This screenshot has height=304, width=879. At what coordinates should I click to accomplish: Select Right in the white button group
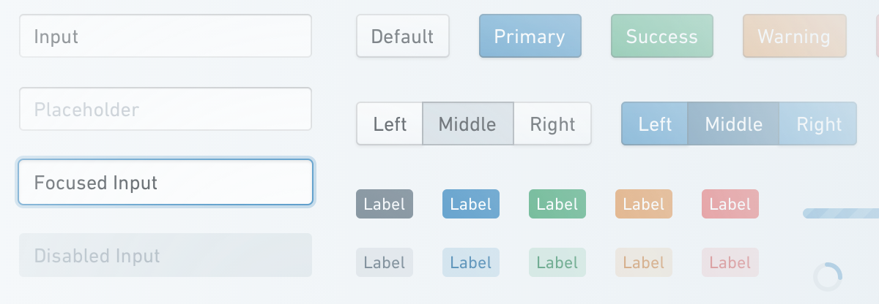pyautogui.click(x=552, y=123)
